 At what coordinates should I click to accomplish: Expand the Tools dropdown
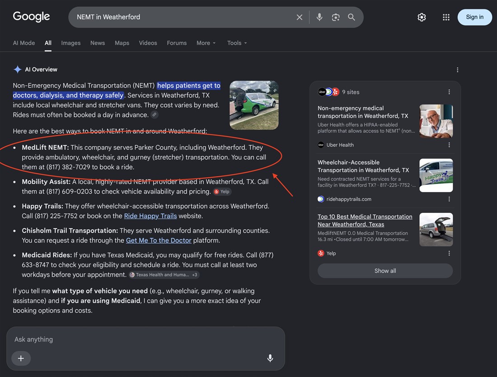coord(237,43)
